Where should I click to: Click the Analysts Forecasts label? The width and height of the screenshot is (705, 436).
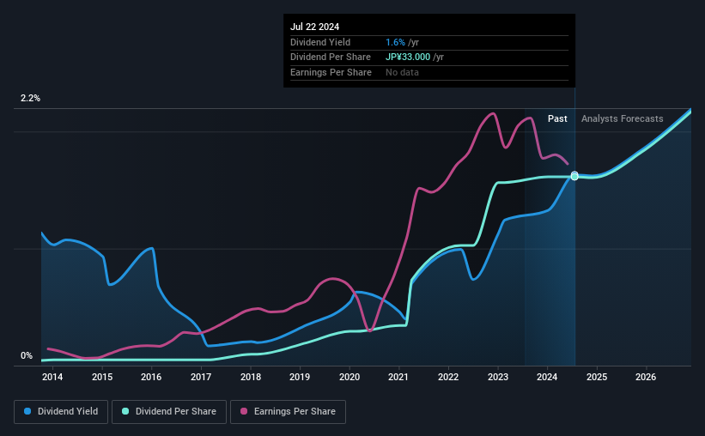(622, 118)
